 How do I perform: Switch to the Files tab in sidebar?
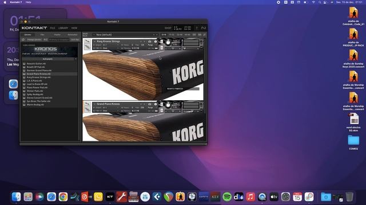[42, 35]
